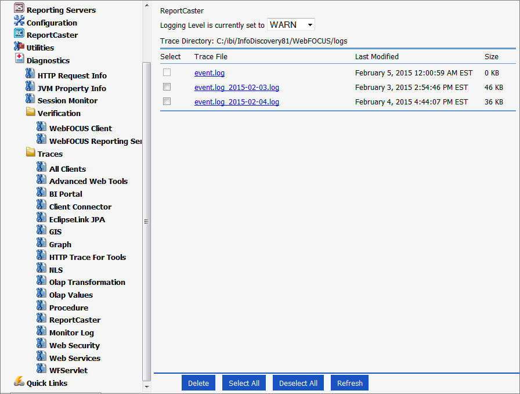
Task: Click the Size column header
Action: coord(491,57)
